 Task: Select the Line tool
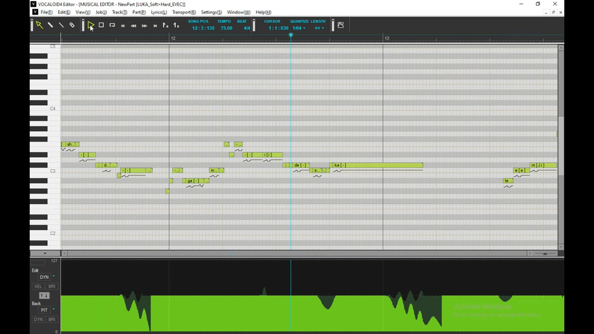pos(61,25)
